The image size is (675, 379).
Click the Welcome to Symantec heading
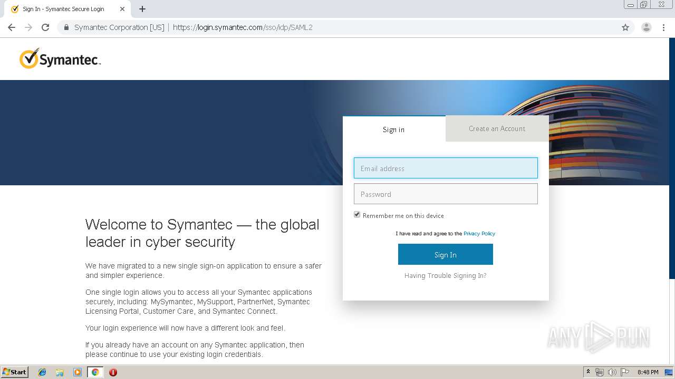pos(202,233)
